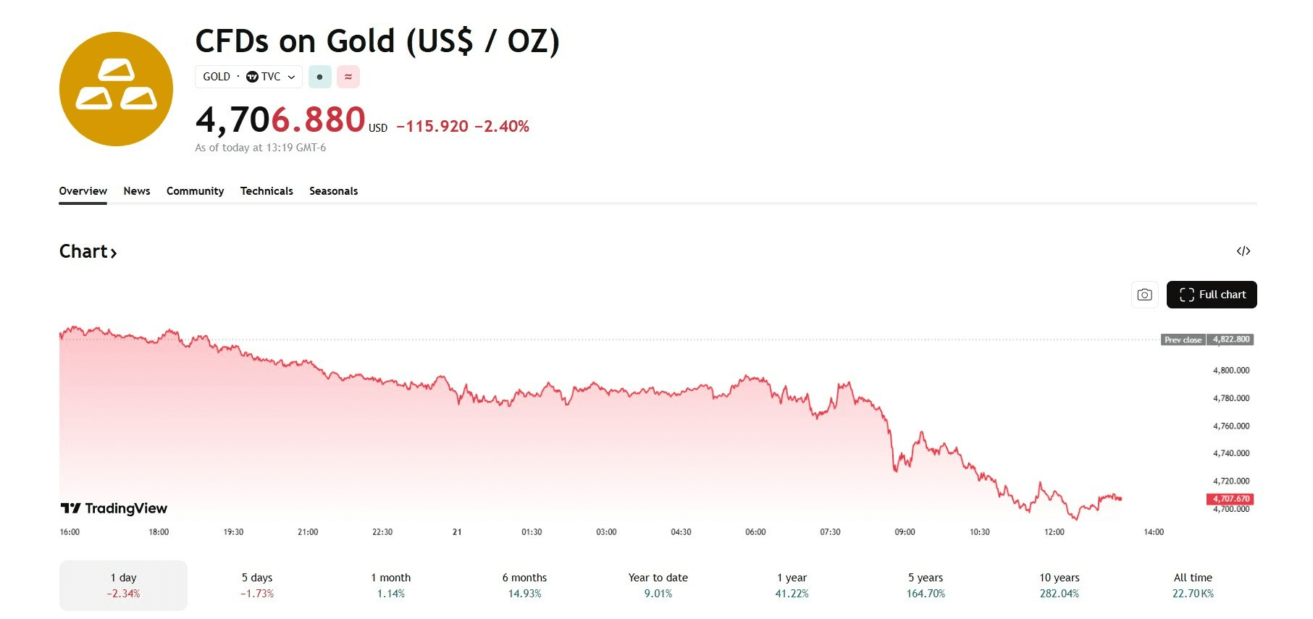1313x619 pixels.
Task: Click the gold bars logo icon
Action: [116, 89]
